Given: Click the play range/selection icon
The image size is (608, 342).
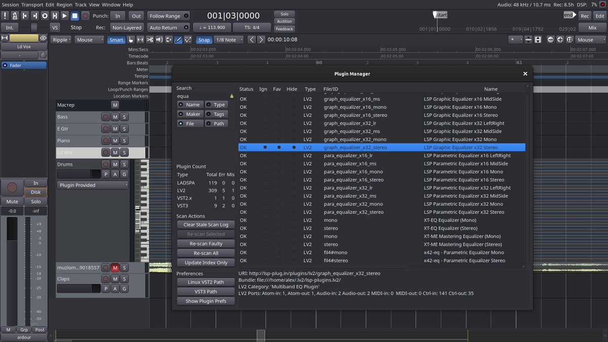Looking at the screenshot, I should (54, 16).
